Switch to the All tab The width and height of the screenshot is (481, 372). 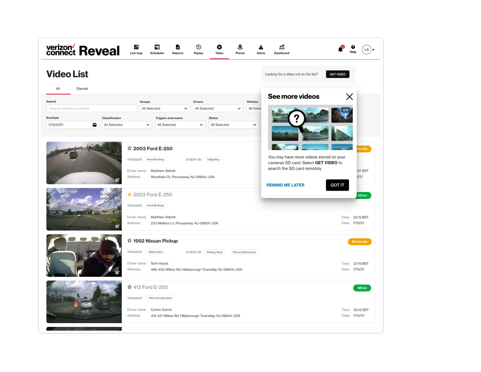[x=58, y=89]
